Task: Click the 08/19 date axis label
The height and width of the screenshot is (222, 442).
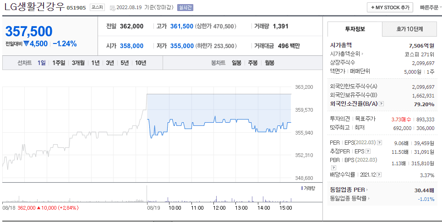Action: (x=153, y=208)
